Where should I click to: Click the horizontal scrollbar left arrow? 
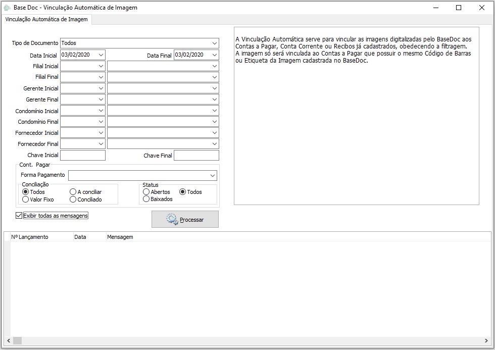pyautogui.click(x=9, y=340)
